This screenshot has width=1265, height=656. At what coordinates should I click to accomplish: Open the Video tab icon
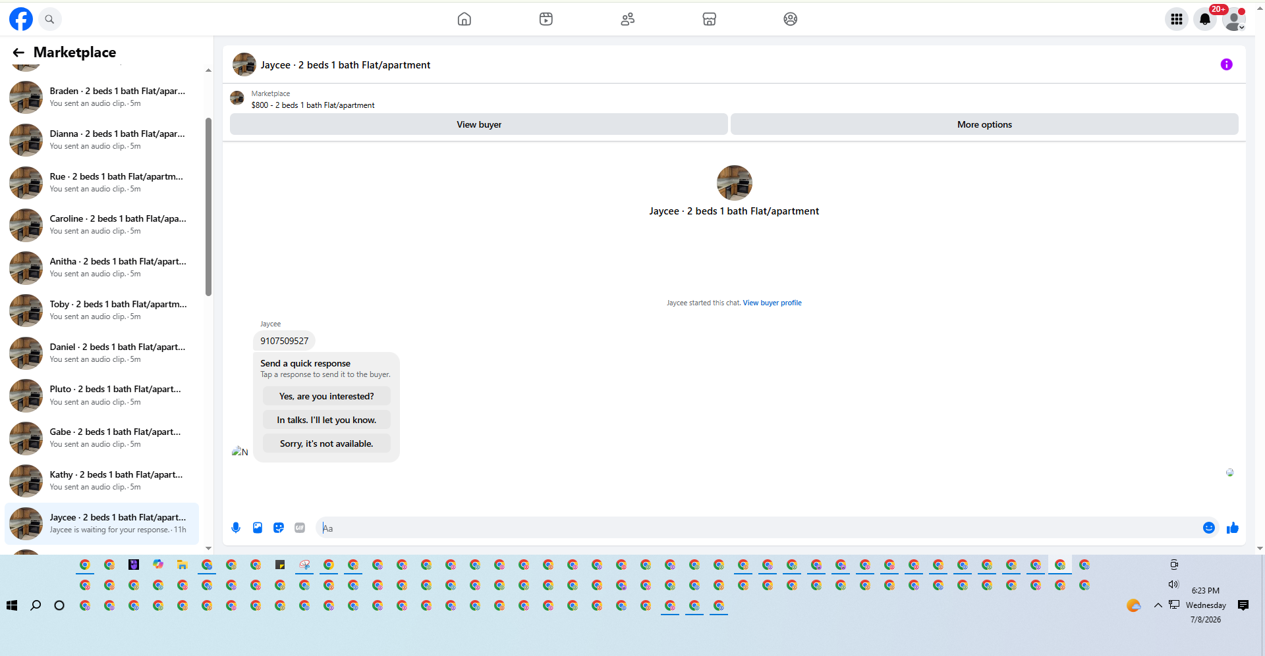pos(546,19)
